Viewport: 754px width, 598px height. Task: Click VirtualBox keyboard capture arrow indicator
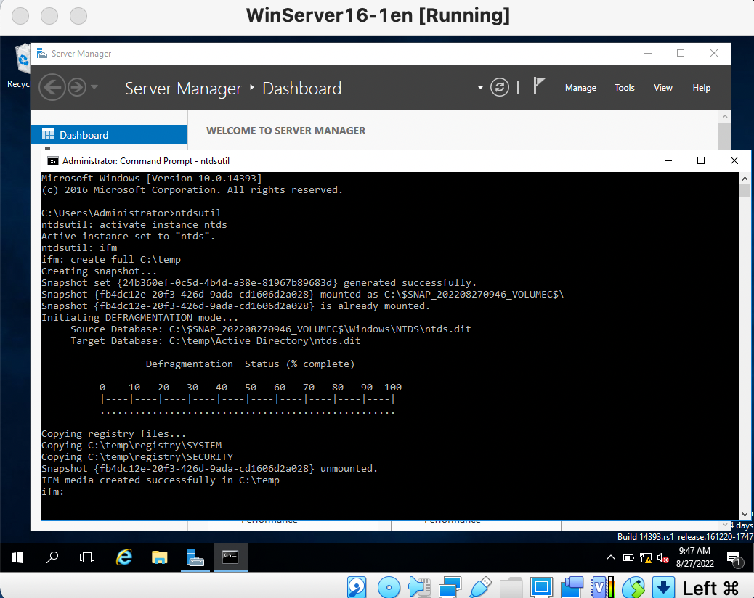[664, 587]
